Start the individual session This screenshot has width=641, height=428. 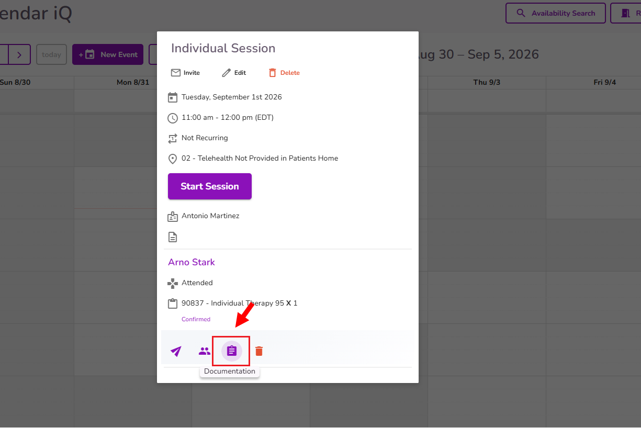coord(210,186)
